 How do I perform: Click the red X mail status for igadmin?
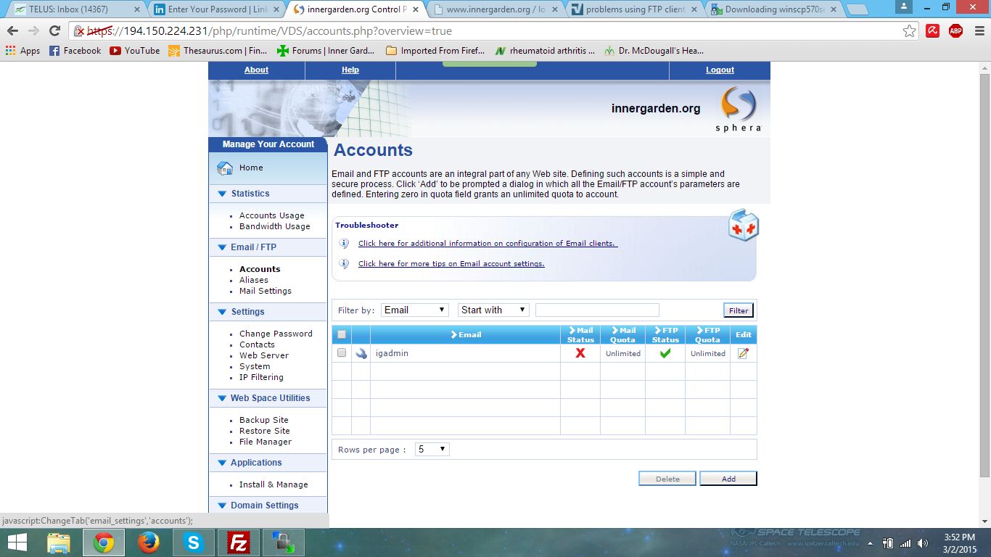(x=580, y=353)
